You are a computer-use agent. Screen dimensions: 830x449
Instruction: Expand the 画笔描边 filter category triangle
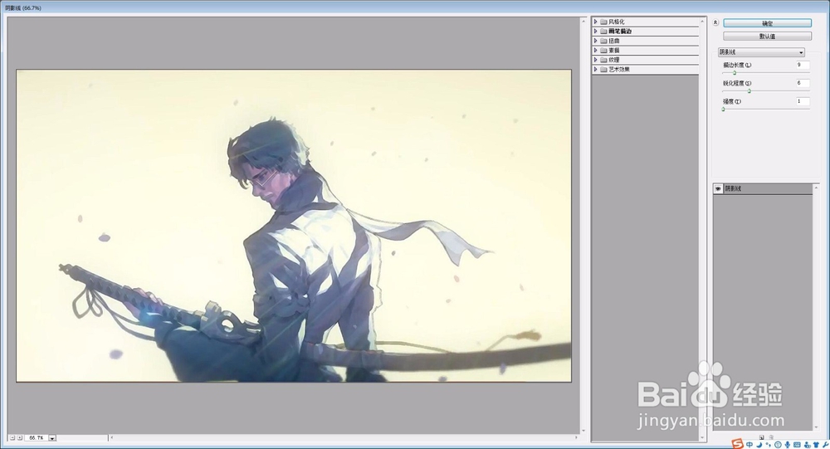[x=595, y=32]
